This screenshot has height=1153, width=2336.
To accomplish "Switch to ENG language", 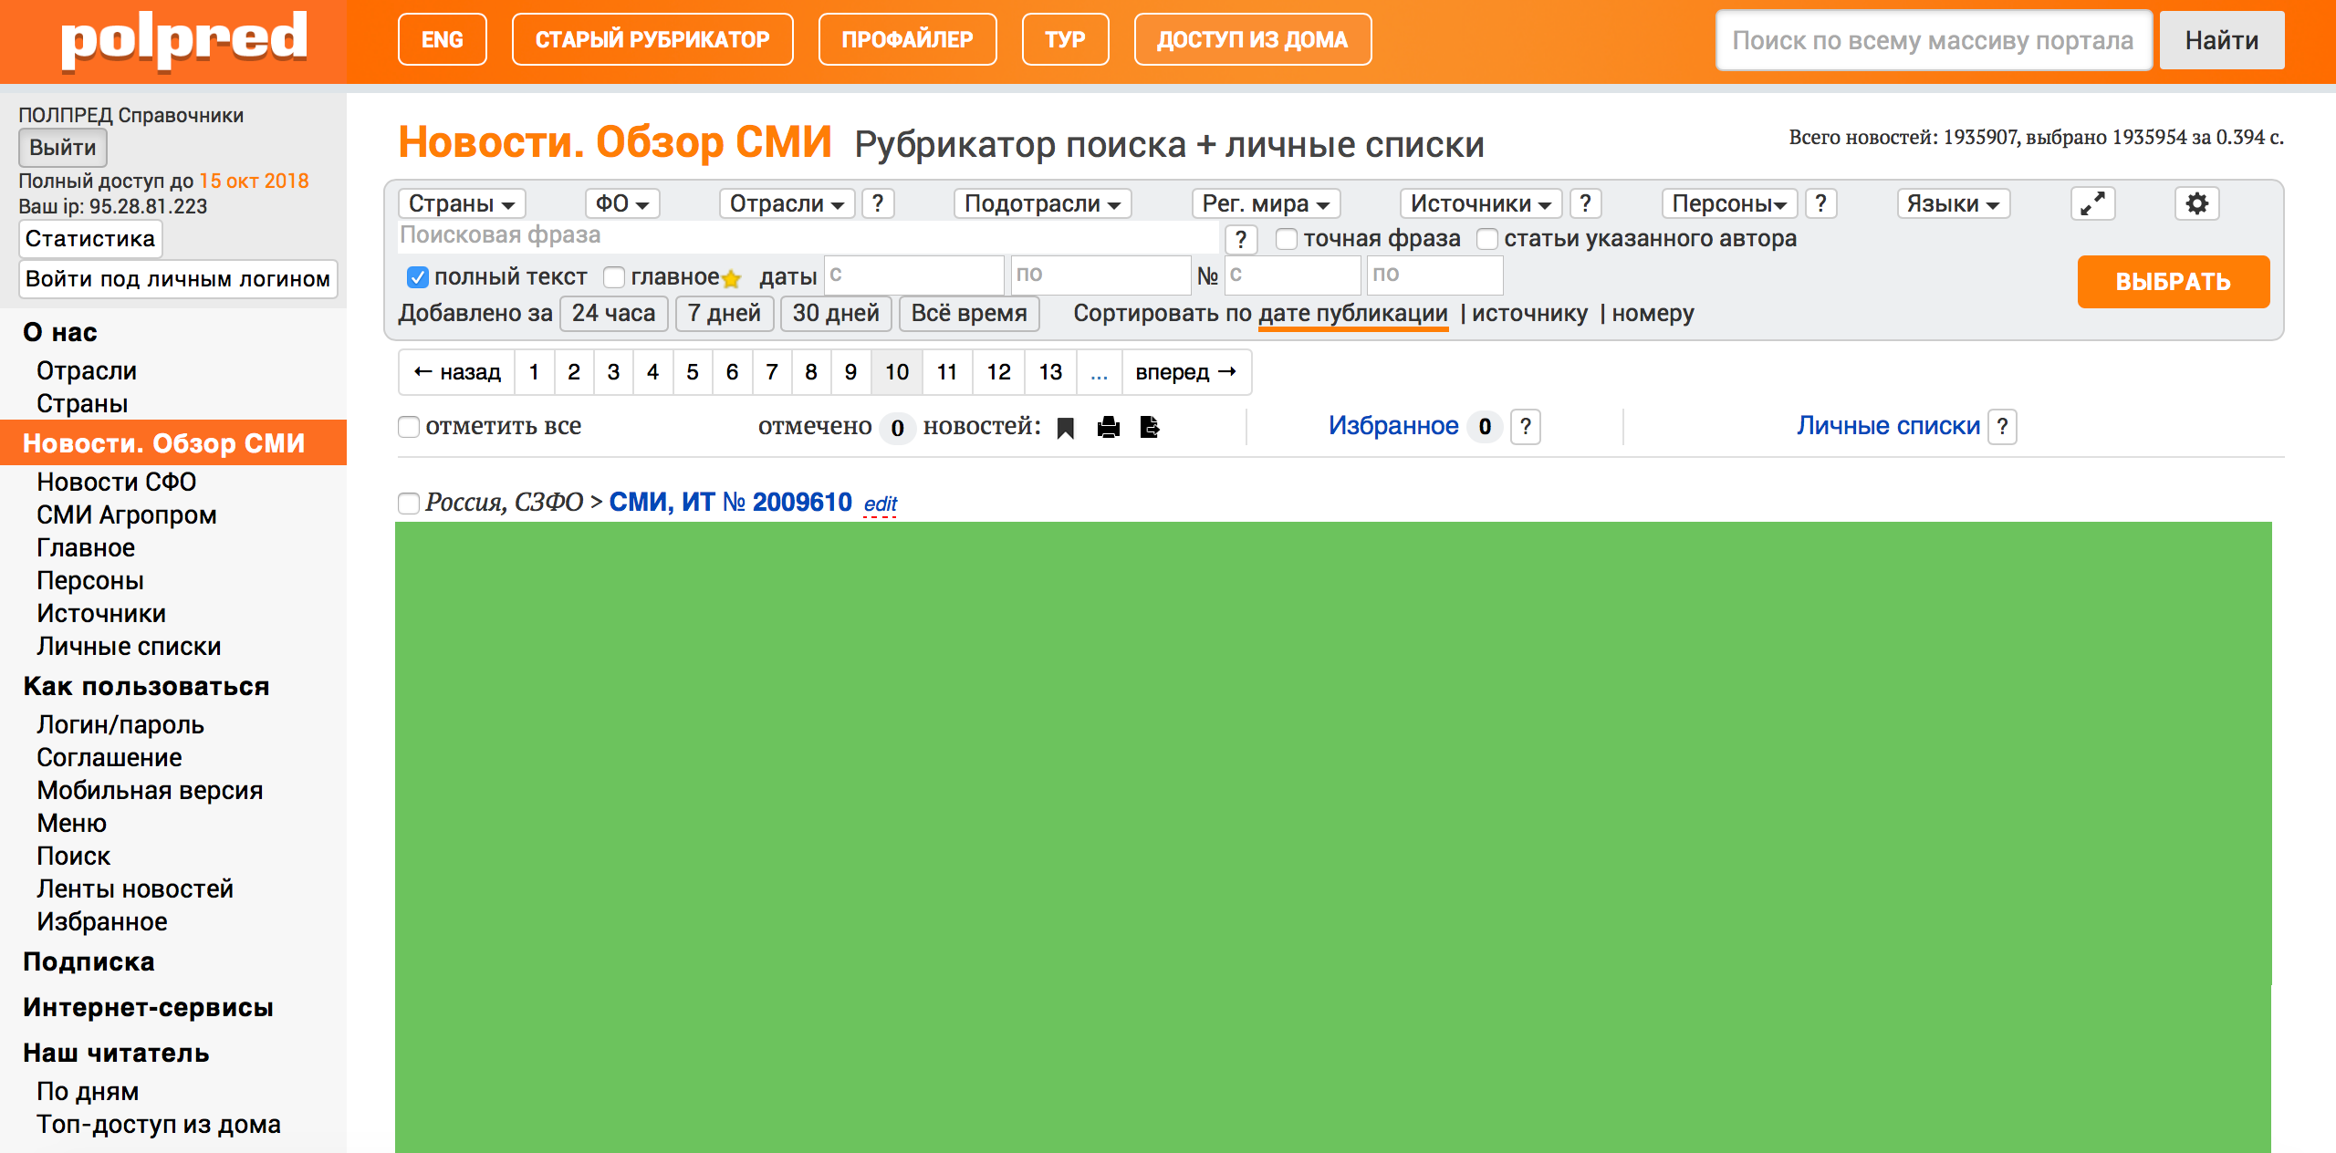I will pos(443,39).
